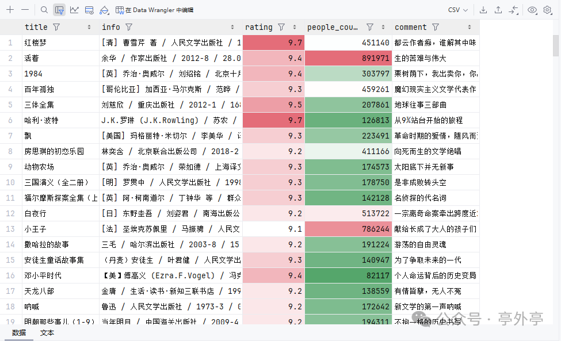Click the column statistics view icon
Viewport: 561px width, 341px height.
(x=89, y=10)
